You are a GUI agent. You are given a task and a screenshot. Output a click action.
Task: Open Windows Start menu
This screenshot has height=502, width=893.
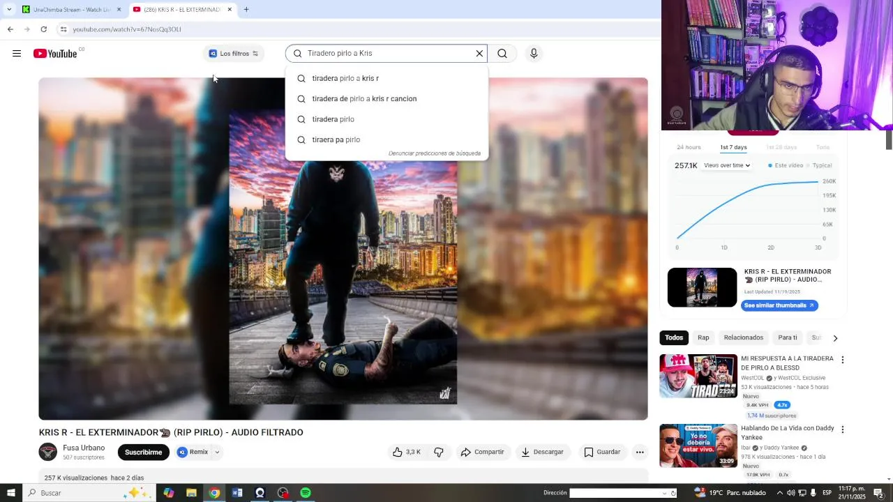click(x=10, y=493)
